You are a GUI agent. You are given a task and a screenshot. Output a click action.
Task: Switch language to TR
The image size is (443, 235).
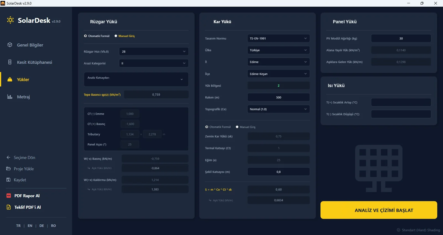18,226
